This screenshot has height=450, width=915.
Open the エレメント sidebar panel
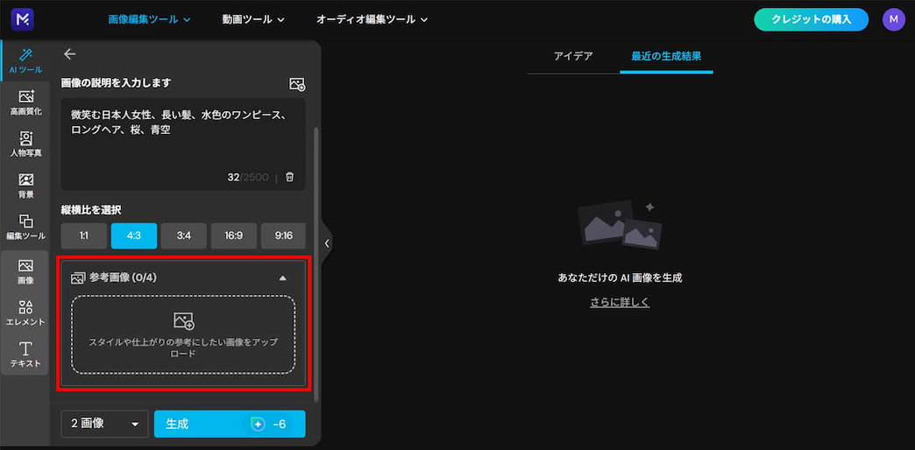25,313
